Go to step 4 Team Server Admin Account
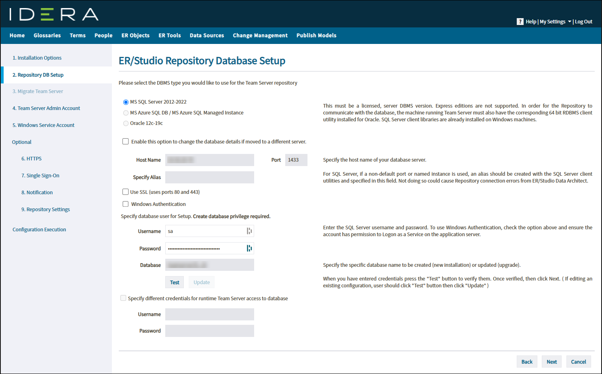The image size is (602, 374). 46,108
